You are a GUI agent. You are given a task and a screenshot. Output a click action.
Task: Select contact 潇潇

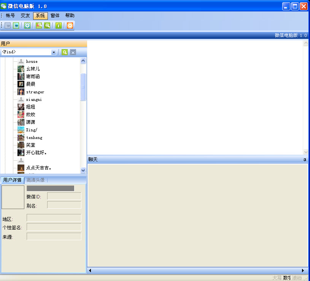(x=31, y=122)
